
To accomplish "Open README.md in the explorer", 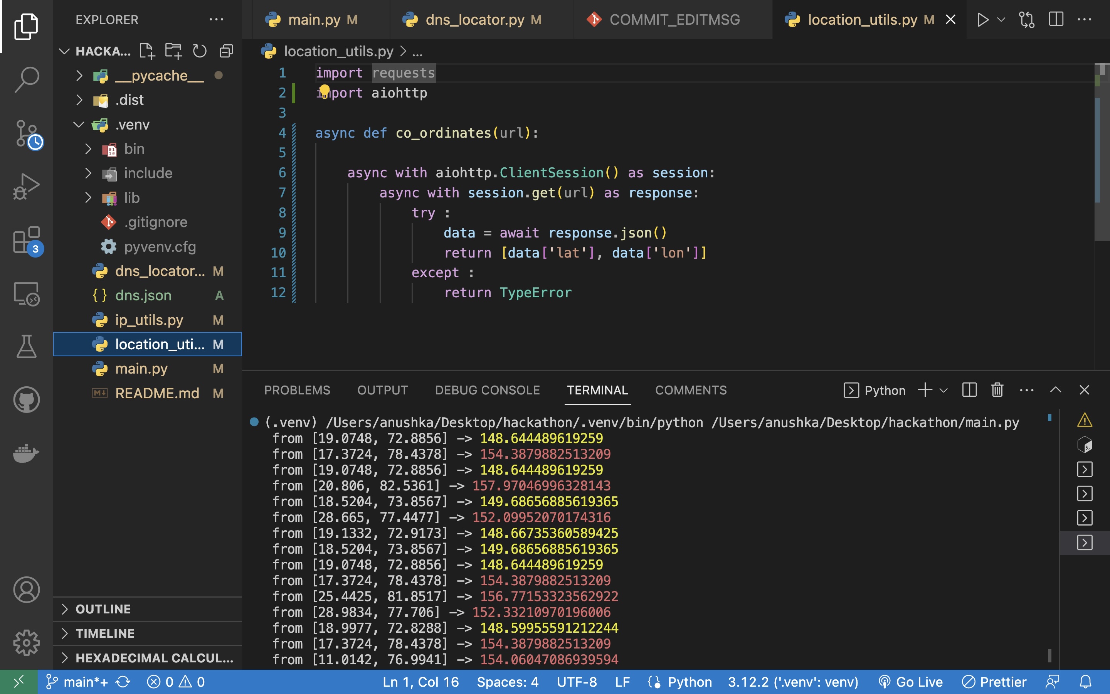I will tap(157, 393).
